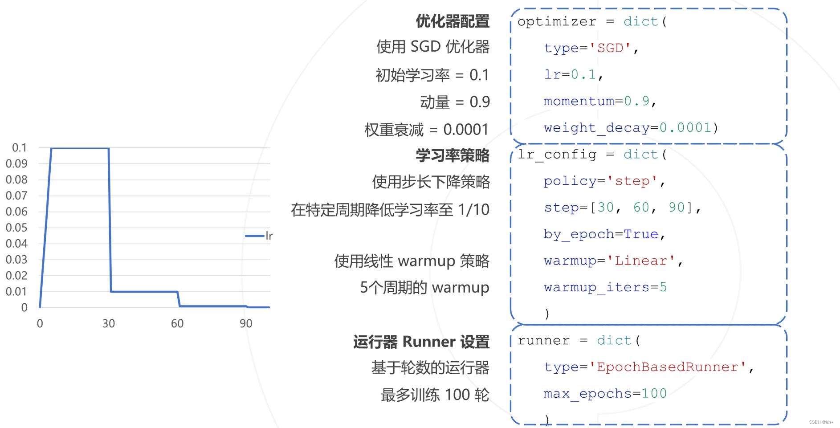
Task: Click the text '在特定周期降低学习率至 1/10'
Action: click(390, 210)
